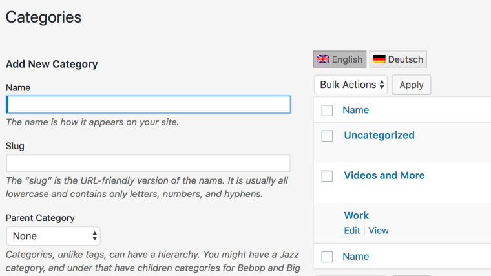491x276 pixels.
Task: Click the German flag icon
Action: [x=379, y=59]
